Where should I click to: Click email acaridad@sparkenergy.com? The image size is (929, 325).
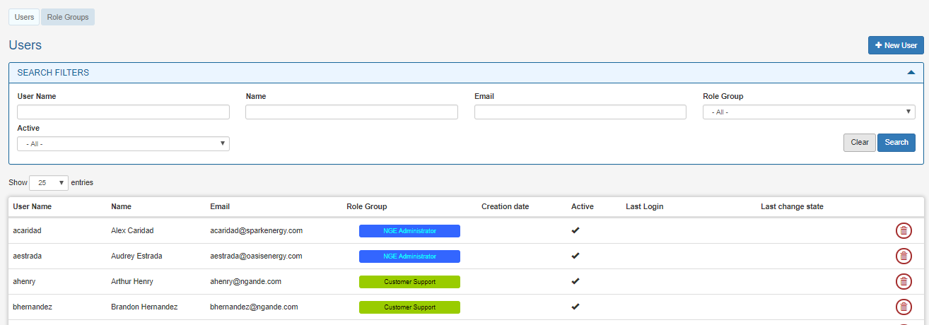tap(256, 230)
